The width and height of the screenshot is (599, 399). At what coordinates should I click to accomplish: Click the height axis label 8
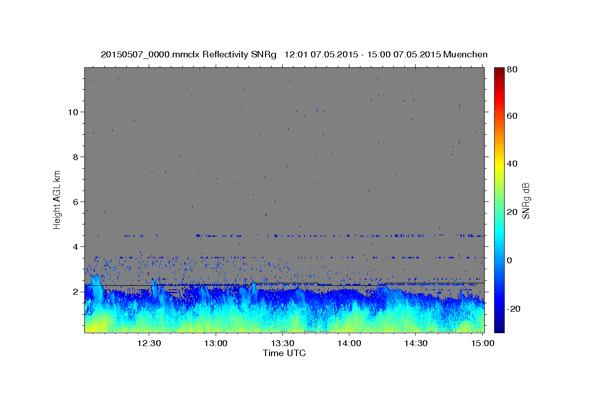76,157
